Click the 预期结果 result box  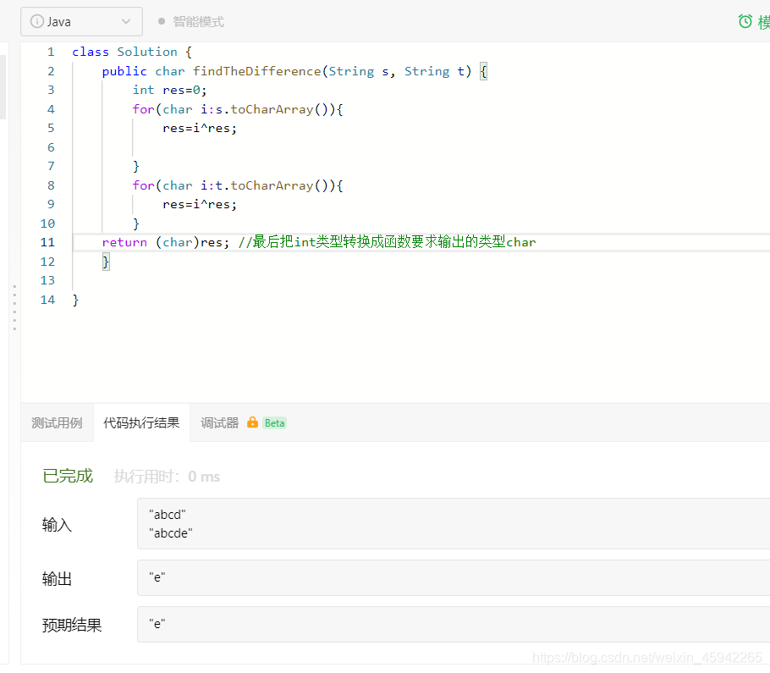[x=454, y=625]
